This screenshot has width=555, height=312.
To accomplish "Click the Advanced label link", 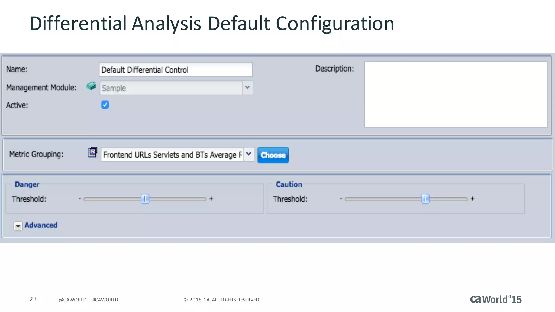I will tap(41, 225).
